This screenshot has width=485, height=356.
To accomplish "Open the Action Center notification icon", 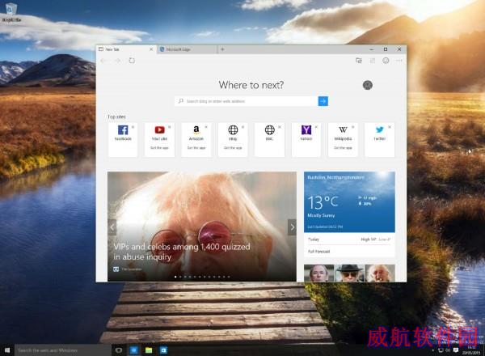I will (456, 350).
